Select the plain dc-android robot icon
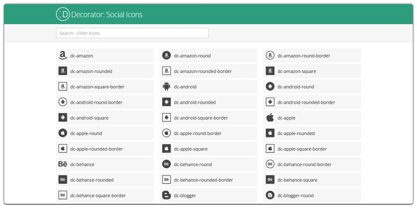The width and height of the screenshot is (417, 208). [166, 87]
